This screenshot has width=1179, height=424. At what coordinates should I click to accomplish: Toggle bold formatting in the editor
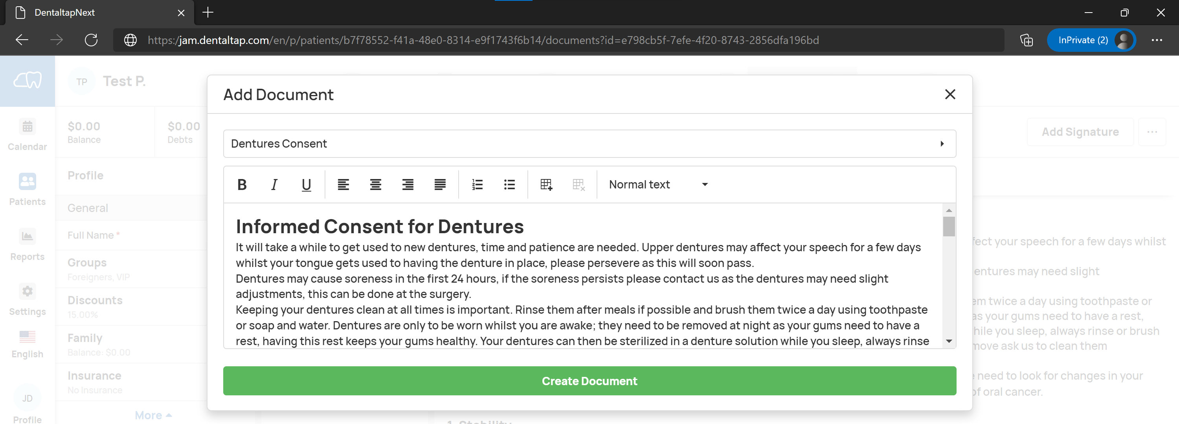242,185
